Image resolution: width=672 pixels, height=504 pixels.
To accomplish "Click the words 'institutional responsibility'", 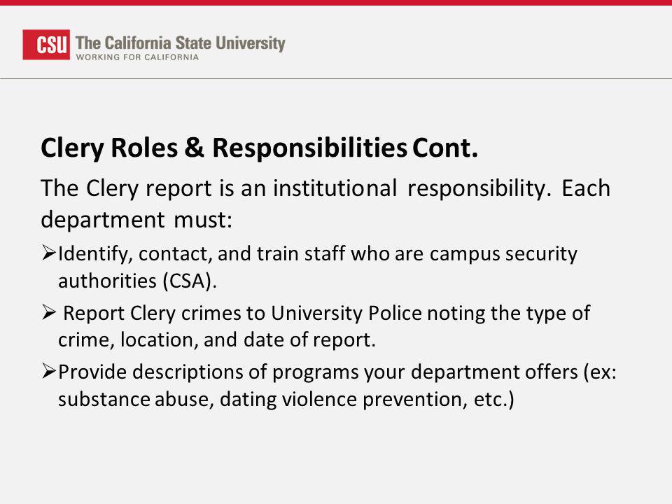I will tap(412, 188).
